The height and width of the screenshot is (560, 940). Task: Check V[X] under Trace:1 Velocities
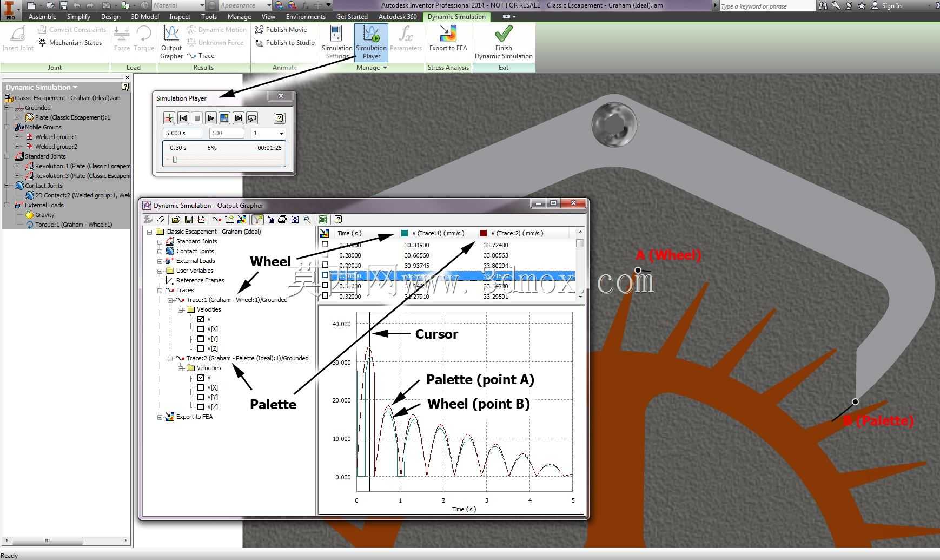point(201,329)
